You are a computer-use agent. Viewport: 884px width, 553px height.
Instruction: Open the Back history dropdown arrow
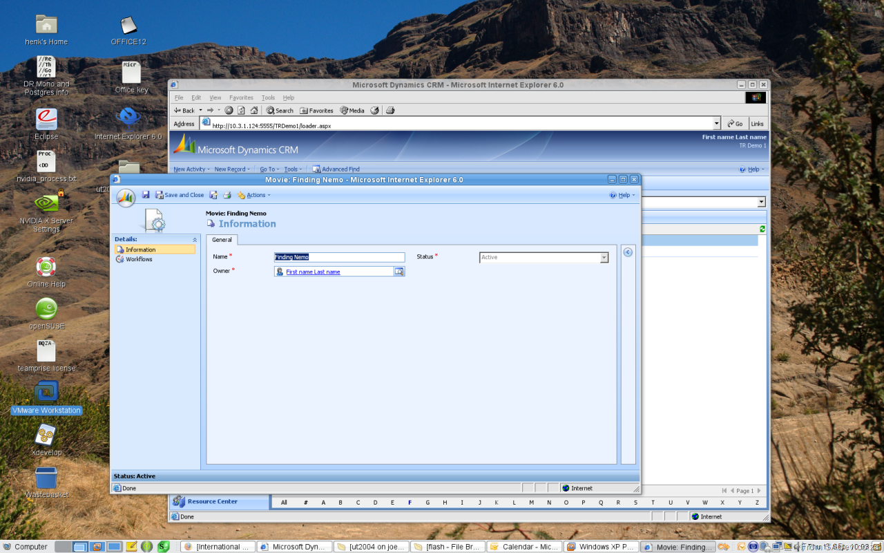(201, 111)
